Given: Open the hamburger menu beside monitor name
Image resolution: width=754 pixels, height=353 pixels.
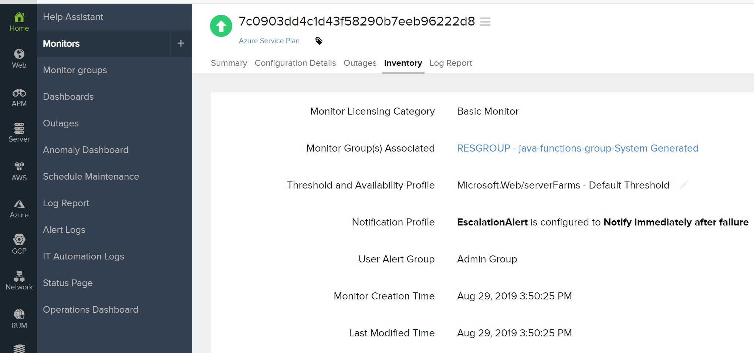Looking at the screenshot, I should [485, 22].
